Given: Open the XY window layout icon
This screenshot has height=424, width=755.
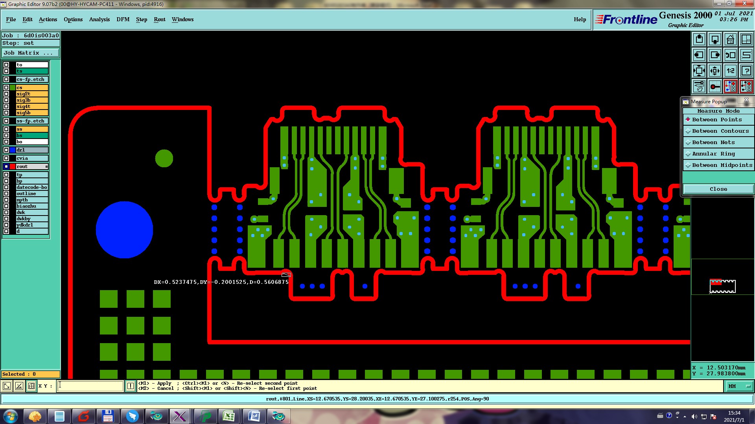Looking at the screenshot, I should 746,39.
